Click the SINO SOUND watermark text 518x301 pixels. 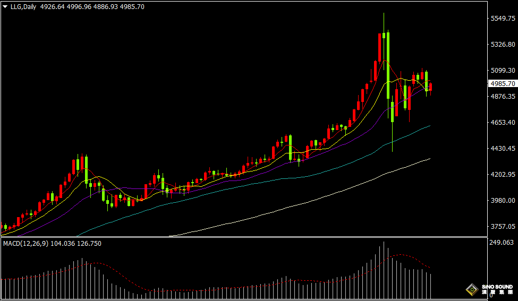tap(497, 287)
